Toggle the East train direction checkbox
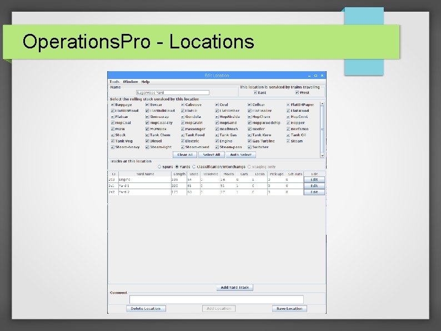This screenshot has height=331, width=441. pyautogui.click(x=255, y=92)
